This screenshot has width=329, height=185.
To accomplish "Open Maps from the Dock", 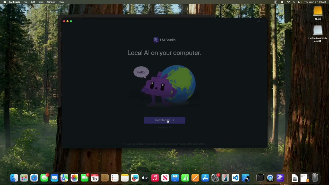I will 64,178.
